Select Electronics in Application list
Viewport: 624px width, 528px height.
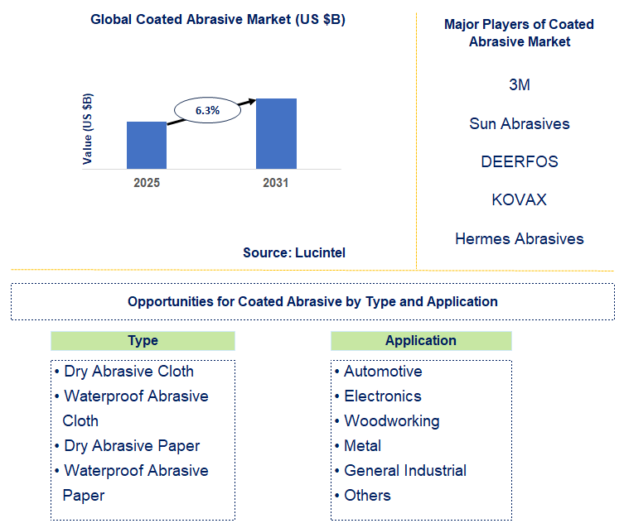click(x=383, y=396)
